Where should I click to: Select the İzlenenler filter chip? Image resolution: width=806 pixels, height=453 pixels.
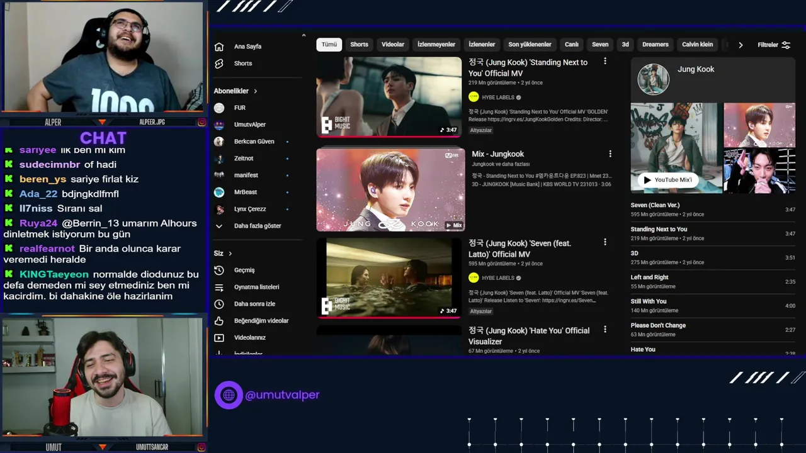point(482,45)
